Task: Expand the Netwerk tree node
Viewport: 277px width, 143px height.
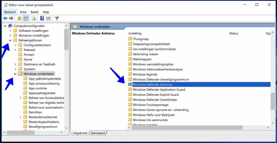Action: pos(15,50)
